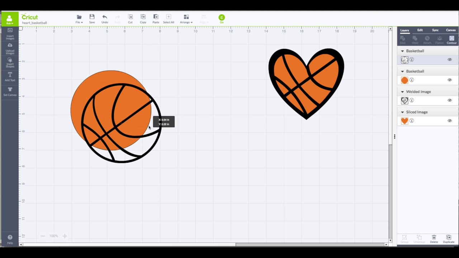
Task: Copy the selected object
Action: [143, 19]
